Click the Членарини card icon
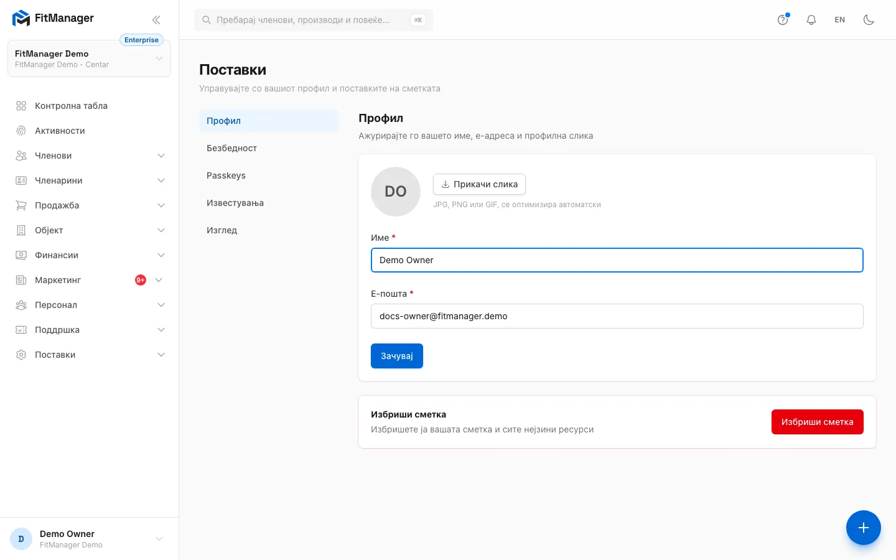 pos(21,180)
